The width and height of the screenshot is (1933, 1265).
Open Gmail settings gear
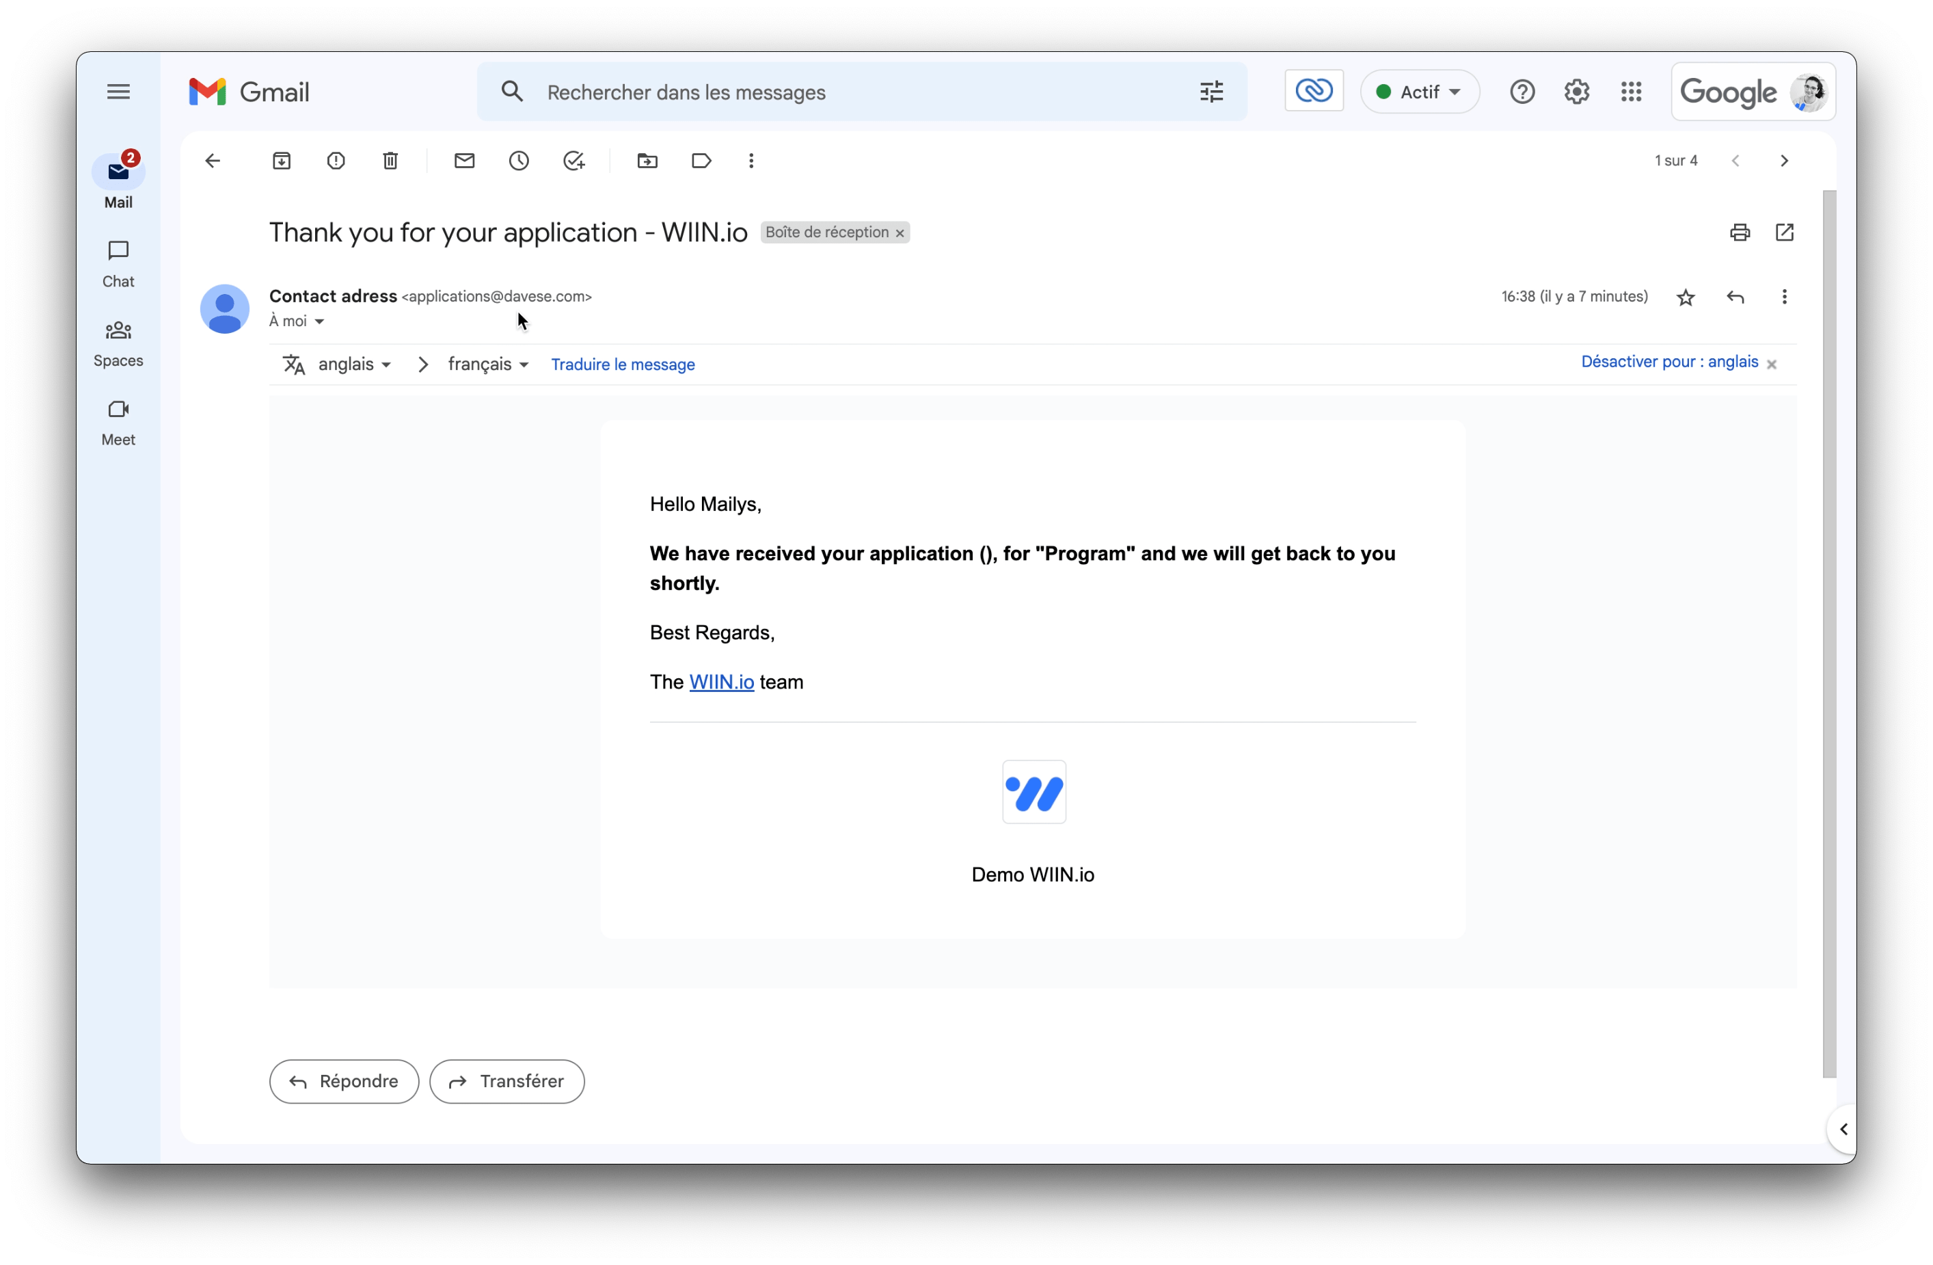click(x=1576, y=92)
